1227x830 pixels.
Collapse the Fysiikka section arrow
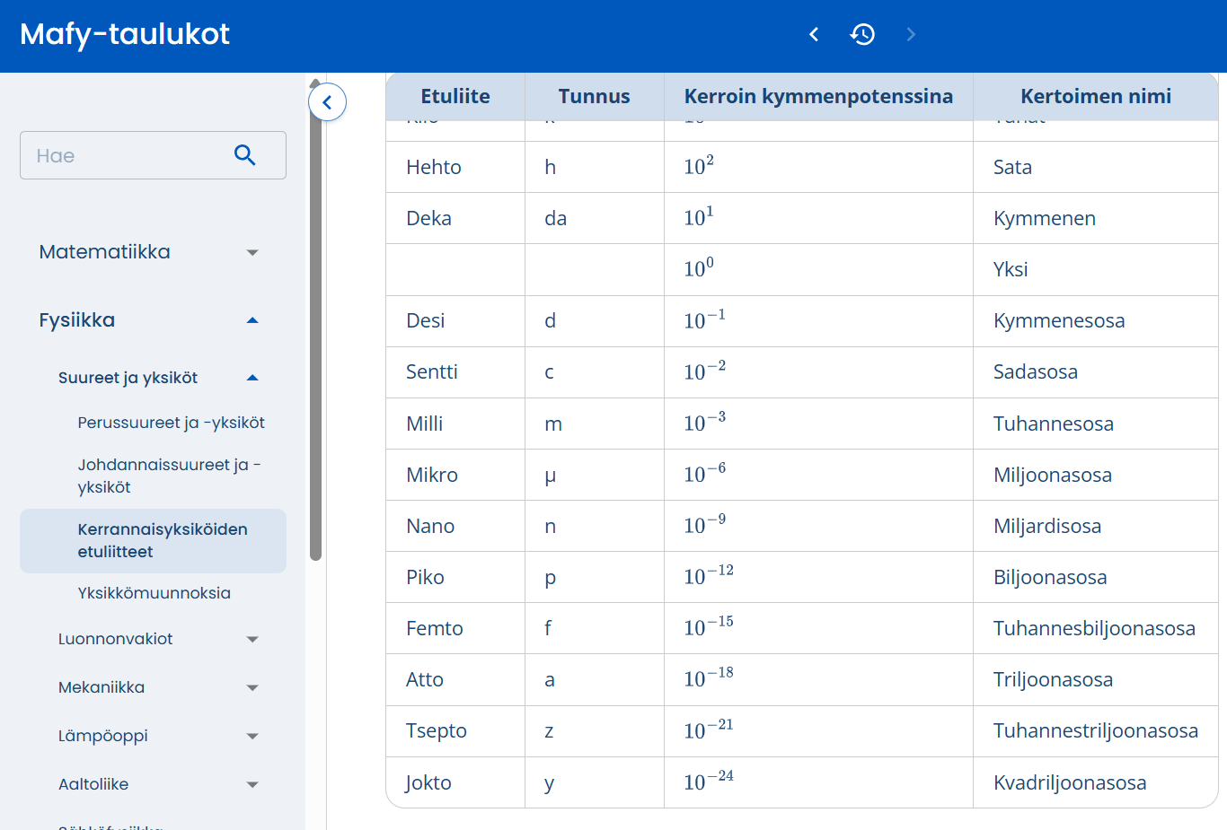point(252,320)
